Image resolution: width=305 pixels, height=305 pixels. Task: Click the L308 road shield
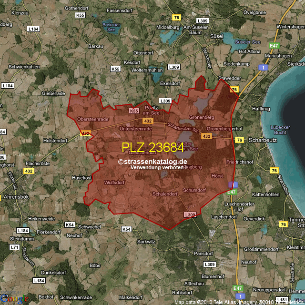pos(190,215)
